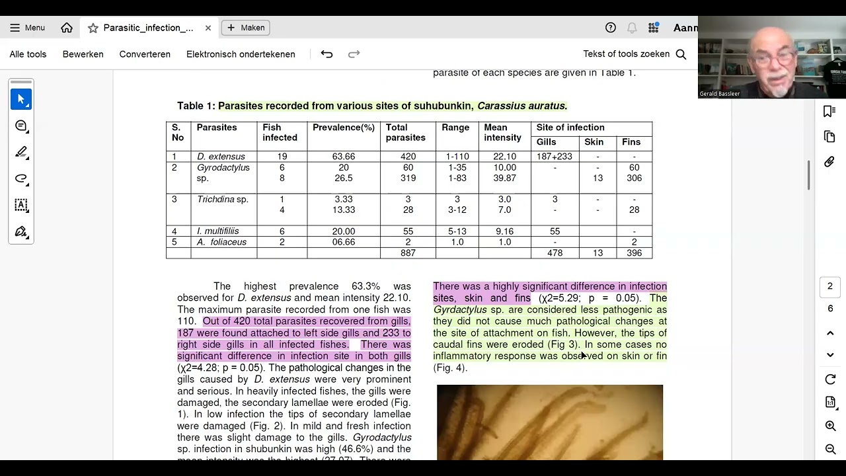This screenshot has height=476, width=846.
Task: Star the Parasitic_infection document tab
Action: pos(93,28)
